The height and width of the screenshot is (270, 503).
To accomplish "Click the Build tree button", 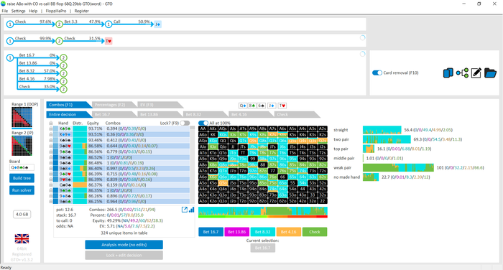I will 22,178.
